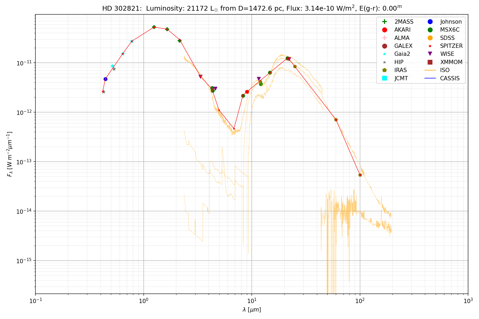Click the WISE purple triangle legend marker
The height and width of the screenshot is (319, 479).
[x=430, y=54]
